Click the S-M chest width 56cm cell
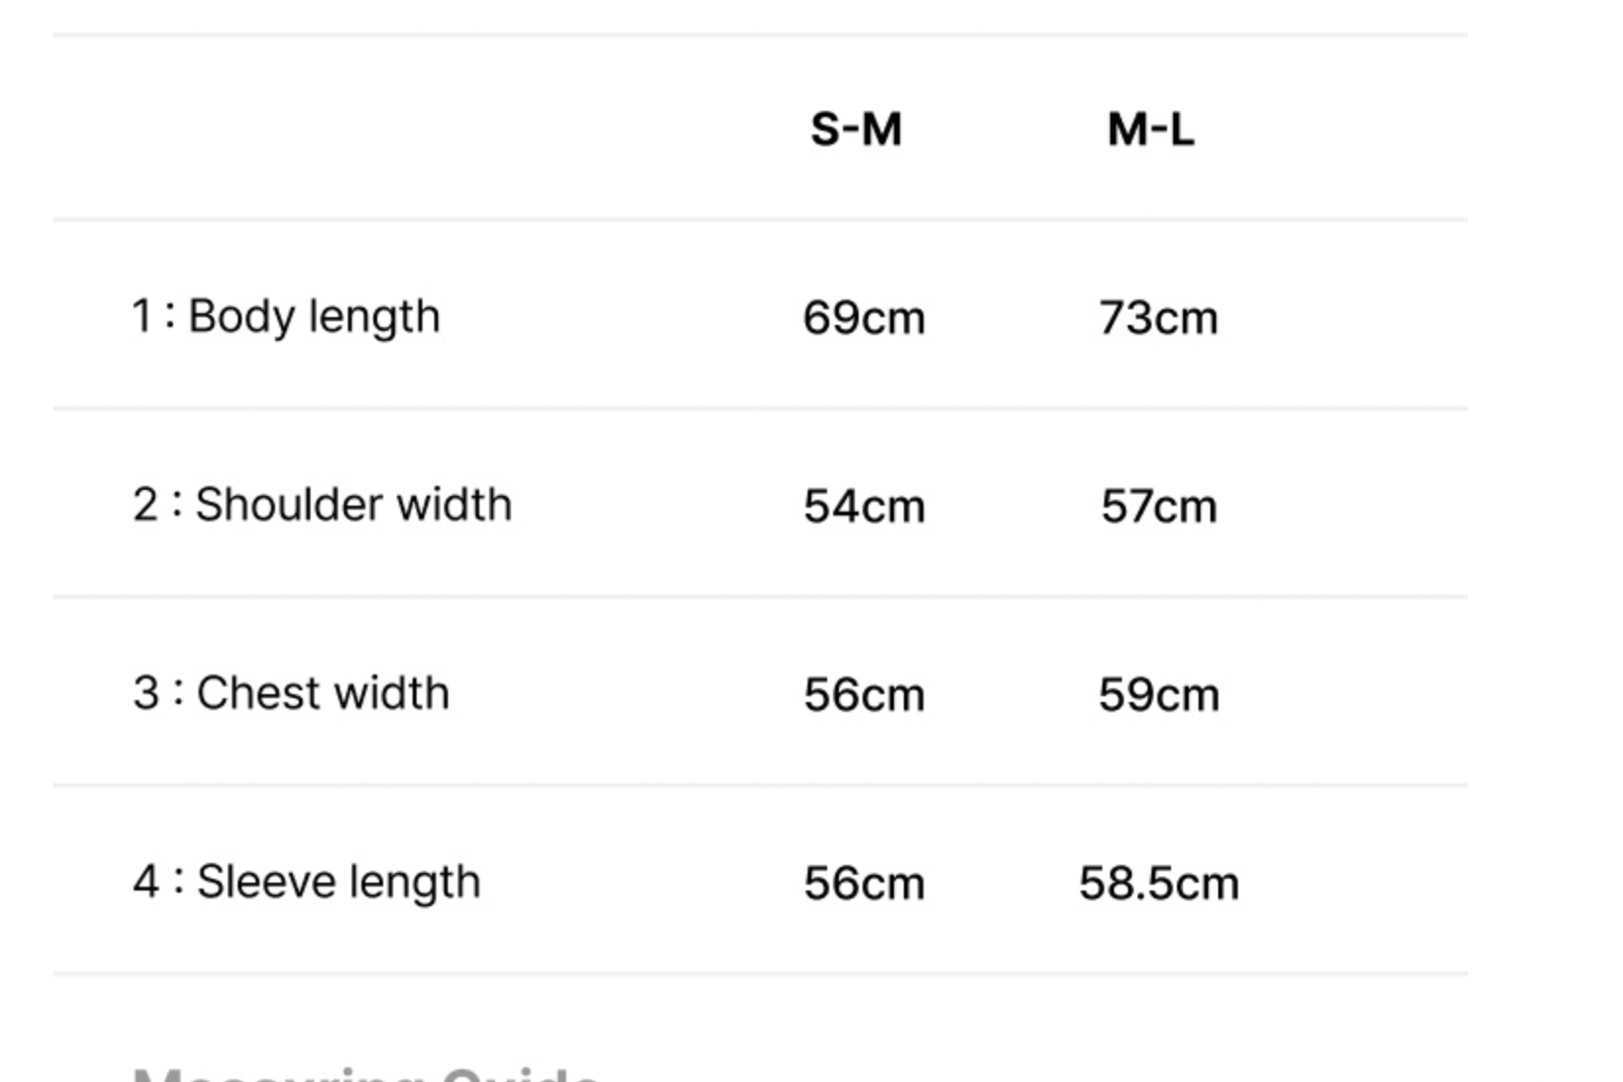This screenshot has width=1623, height=1082. [x=864, y=695]
